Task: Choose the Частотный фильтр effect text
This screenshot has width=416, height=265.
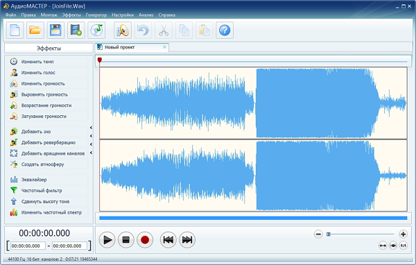Action: point(42,190)
